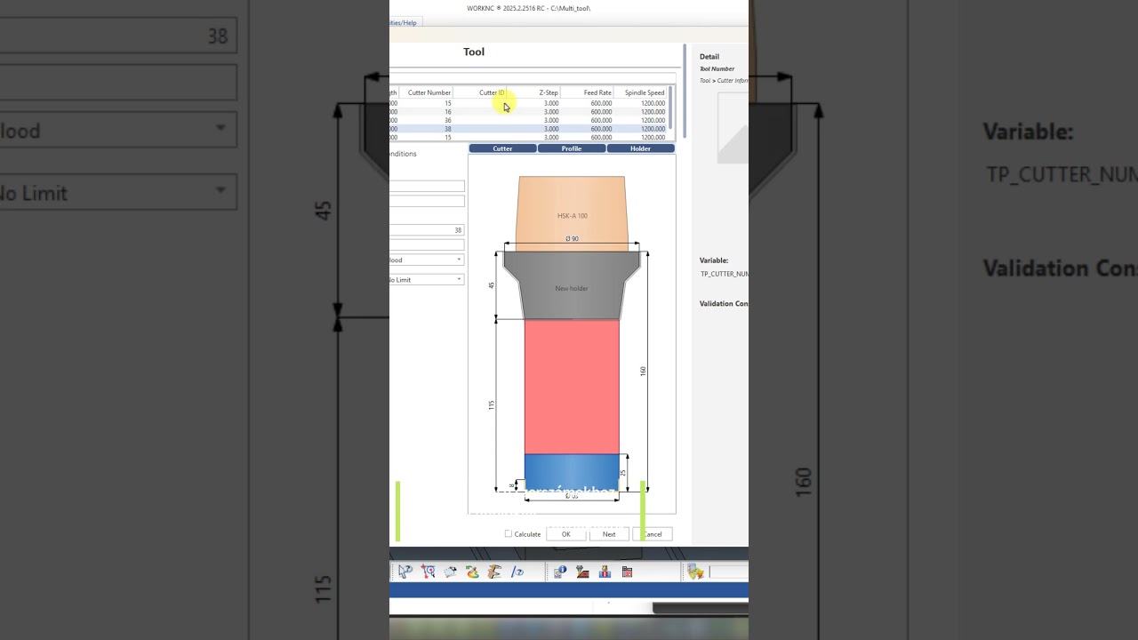This screenshot has height=640, width=1138.
Task: Select the caliper measure tool icon
Action: tap(494, 572)
